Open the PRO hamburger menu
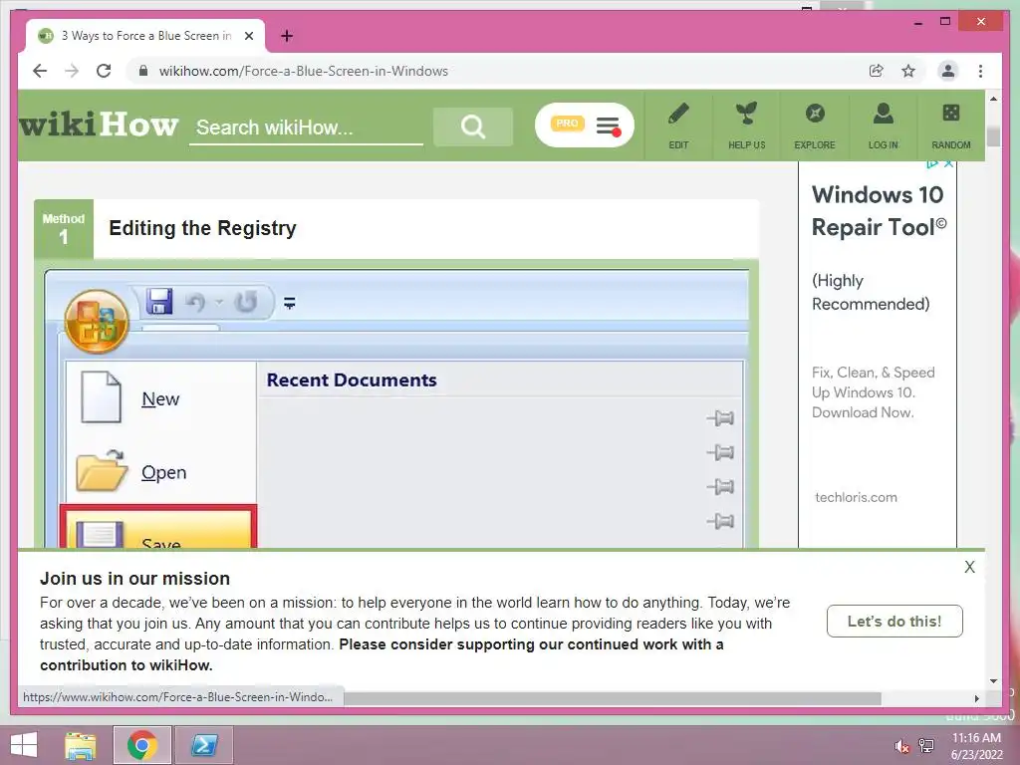Screen dimensions: 1020x765 (x=584, y=125)
